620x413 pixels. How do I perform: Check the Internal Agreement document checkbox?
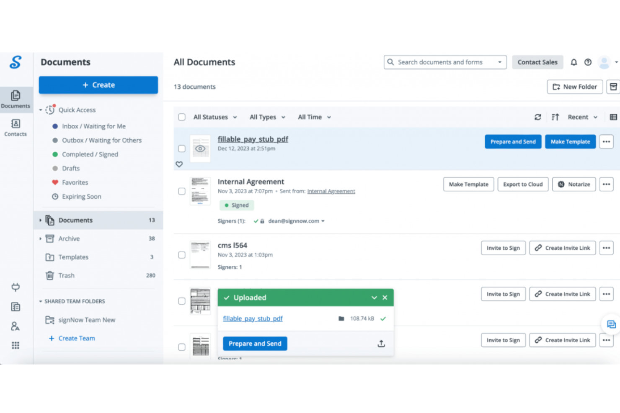point(182,191)
